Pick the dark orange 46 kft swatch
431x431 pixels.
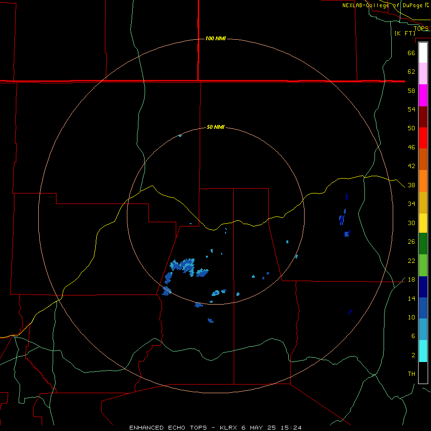(x=423, y=159)
